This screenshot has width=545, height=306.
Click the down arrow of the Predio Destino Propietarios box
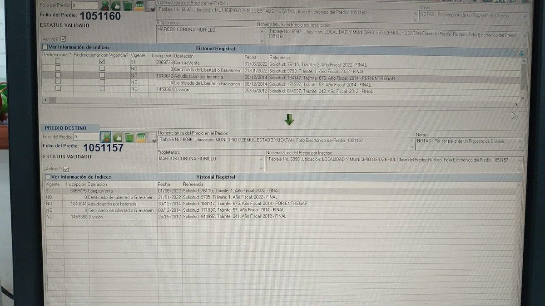pyautogui.click(x=261, y=169)
